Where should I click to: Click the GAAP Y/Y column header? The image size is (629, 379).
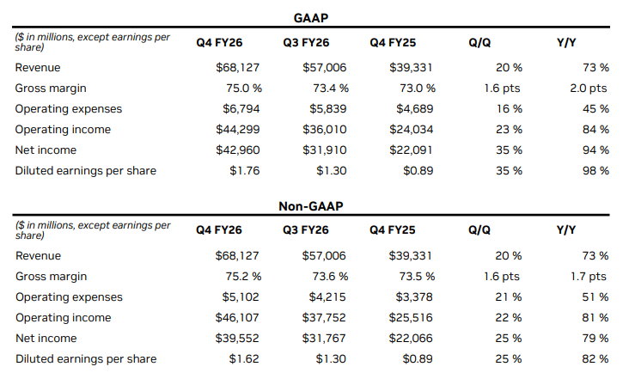click(567, 42)
